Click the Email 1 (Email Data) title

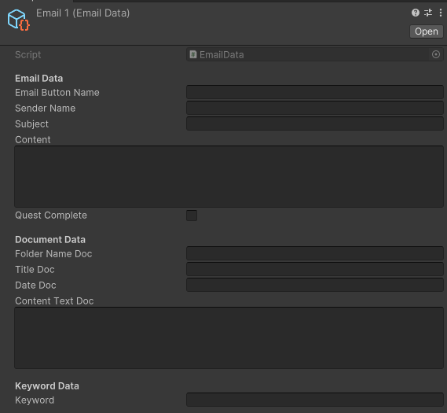[83, 13]
